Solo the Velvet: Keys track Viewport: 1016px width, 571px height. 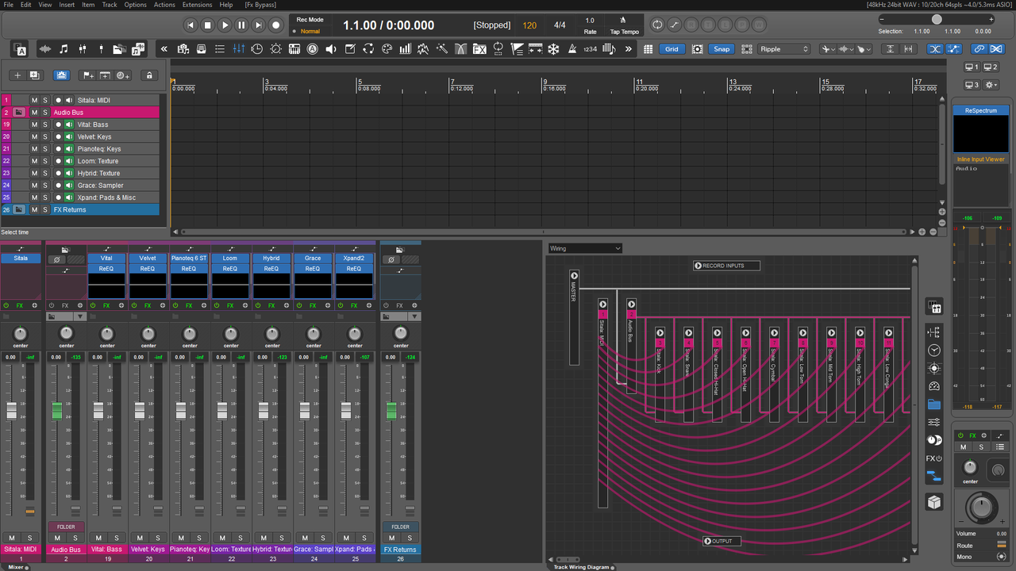(45, 136)
